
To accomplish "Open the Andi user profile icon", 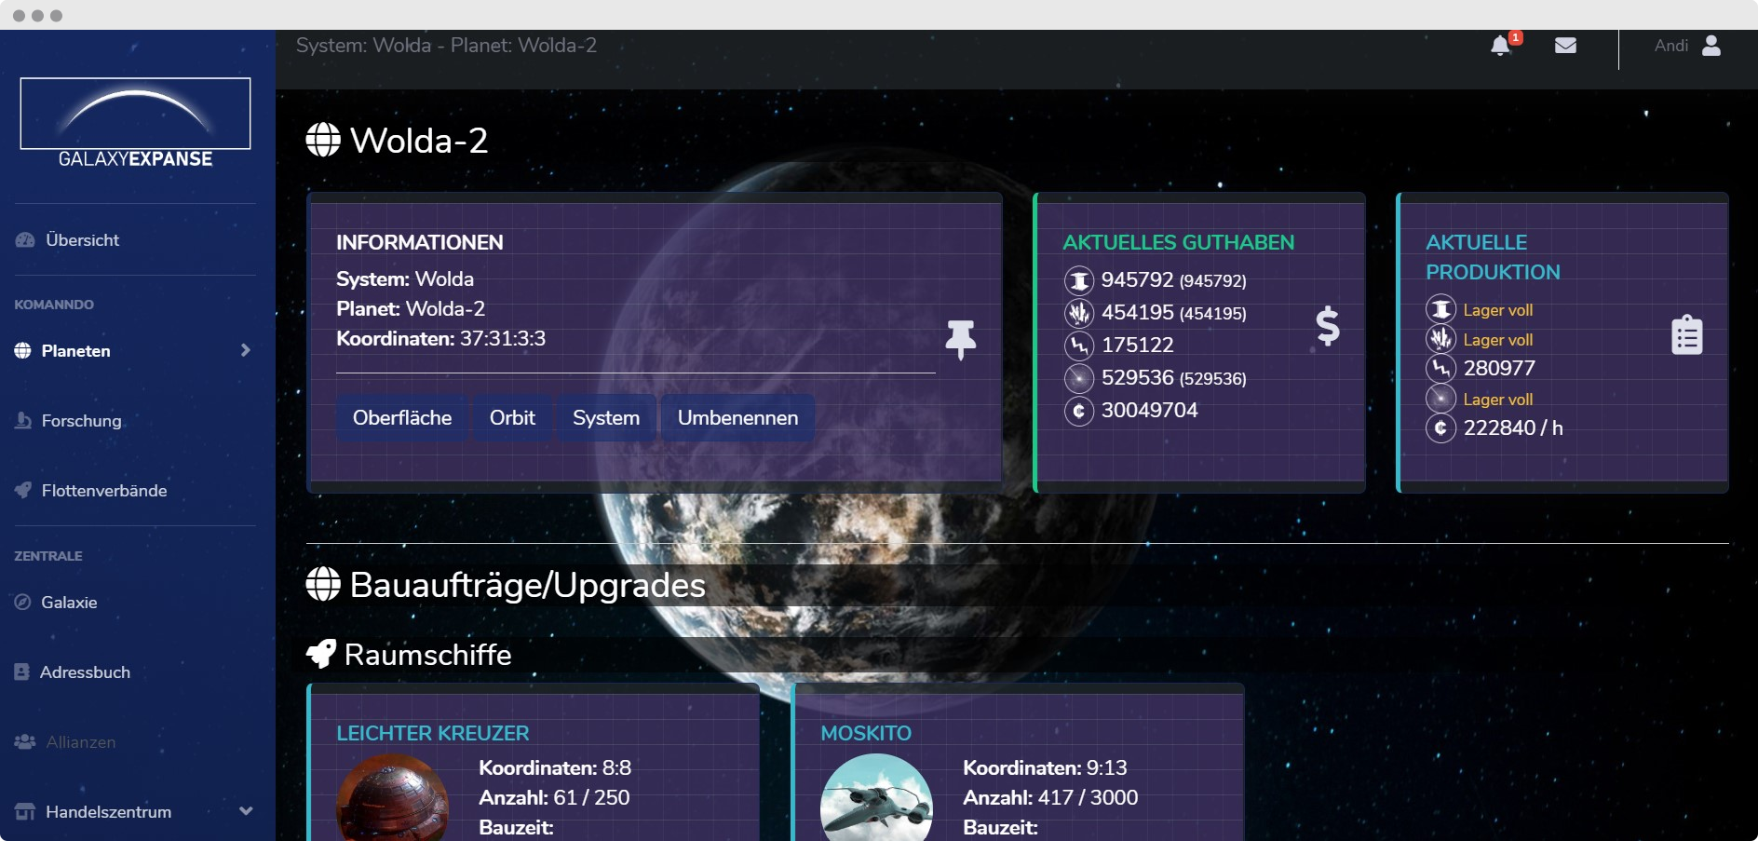I will point(1711,46).
